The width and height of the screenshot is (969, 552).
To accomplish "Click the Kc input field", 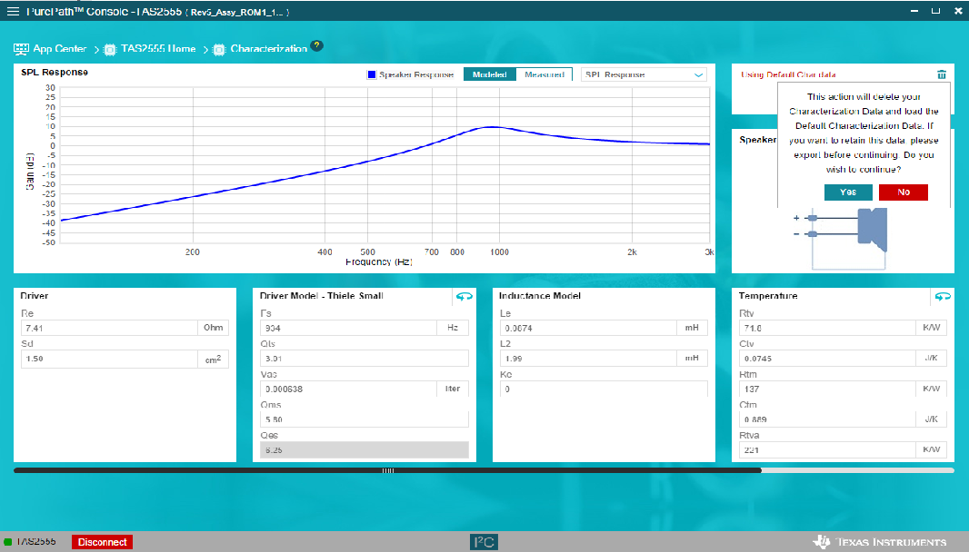I will pos(604,389).
